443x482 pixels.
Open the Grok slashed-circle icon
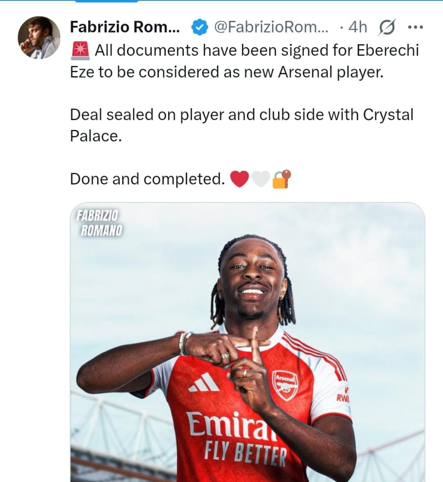pos(387,27)
